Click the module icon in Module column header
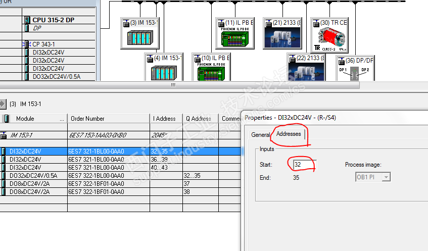 (x=6, y=119)
